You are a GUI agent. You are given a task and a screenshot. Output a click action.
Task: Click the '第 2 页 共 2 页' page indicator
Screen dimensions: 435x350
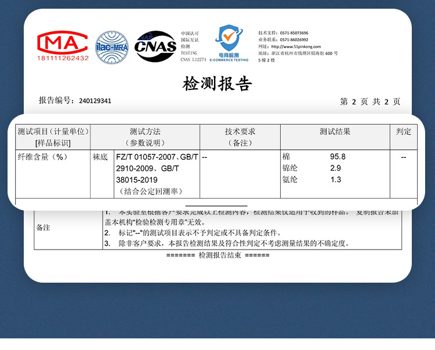(370, 102)
